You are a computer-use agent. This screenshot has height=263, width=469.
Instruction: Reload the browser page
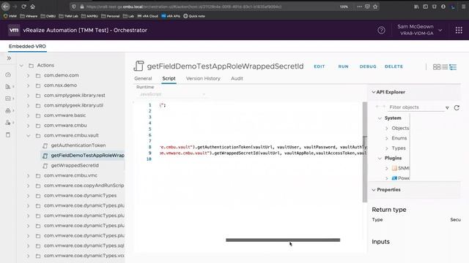(x=23, y=7)
